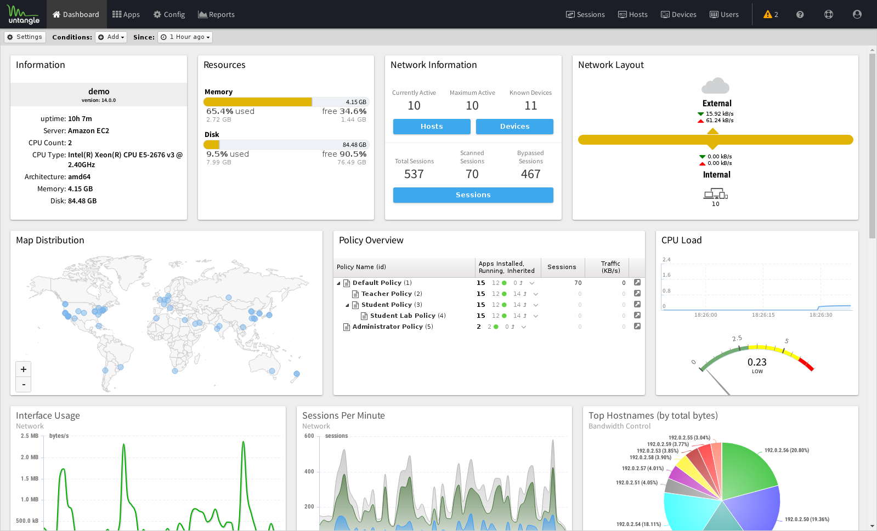Expand Default Policy apps chevron
The width and height of the screenshot is (877, 531).
532,283
